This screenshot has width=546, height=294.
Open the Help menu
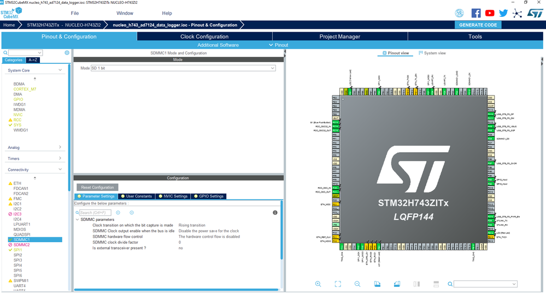[167, 13]
